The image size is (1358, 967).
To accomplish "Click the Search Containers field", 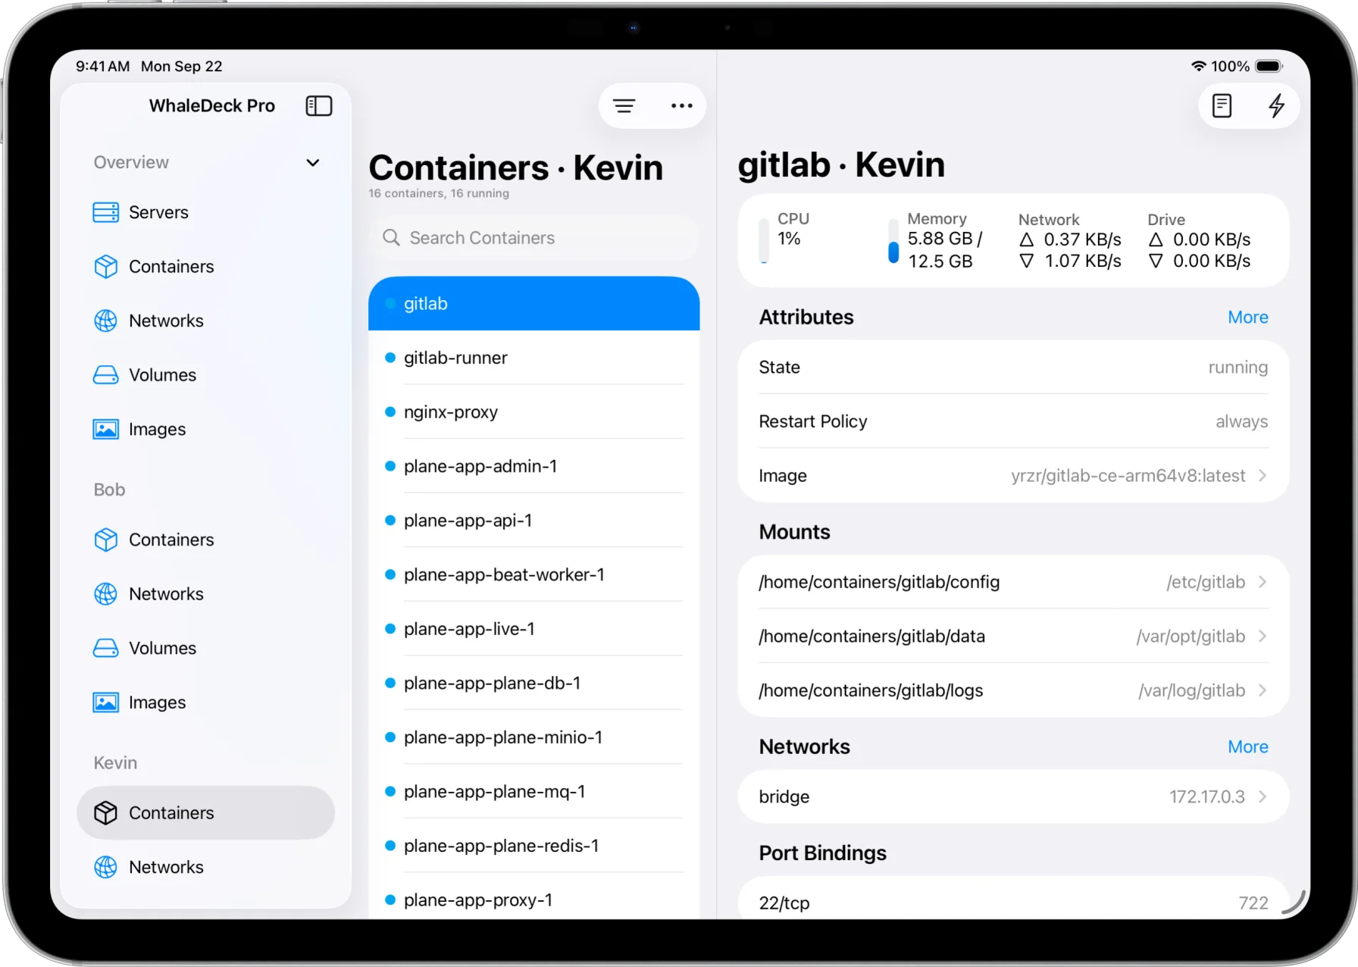I will click(x=533, y=238).
